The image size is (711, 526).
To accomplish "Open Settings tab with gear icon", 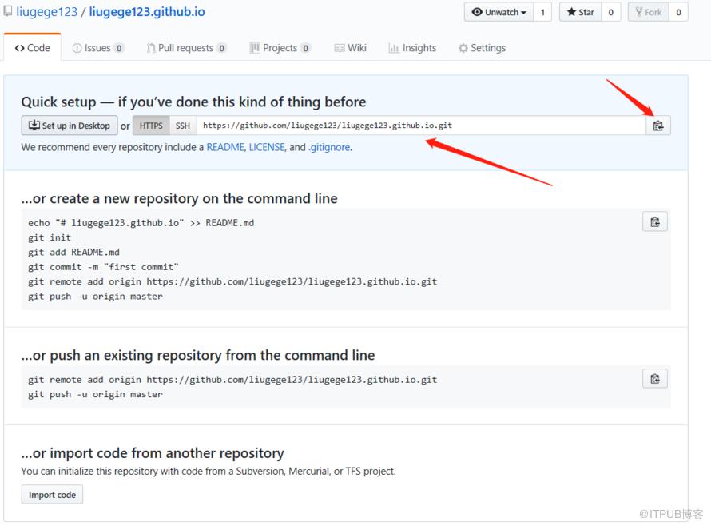I will pos(482,48).
